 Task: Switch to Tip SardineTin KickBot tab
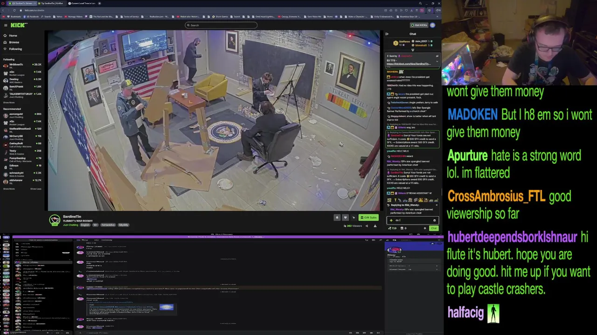click(x=52, y=3)
